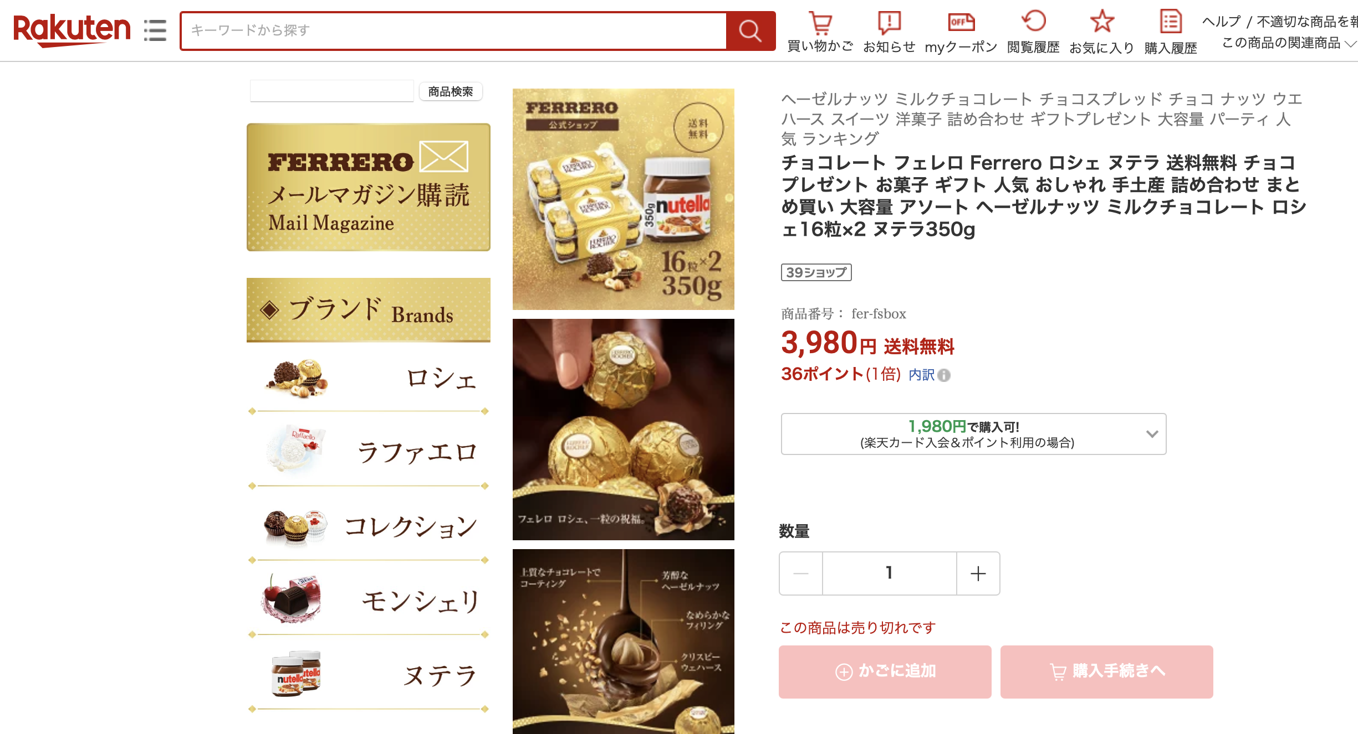Open the hamburger menu beside Rakuten logo
The height and width of the screenshot is (734, 1358).
pos(155,30)
